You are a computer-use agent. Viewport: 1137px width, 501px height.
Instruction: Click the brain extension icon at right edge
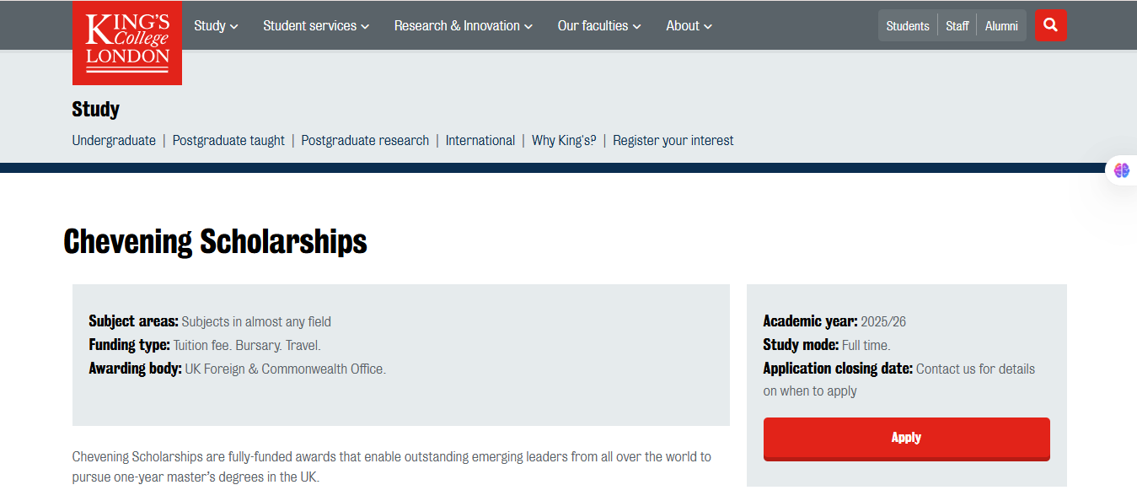pos(1121,170)
